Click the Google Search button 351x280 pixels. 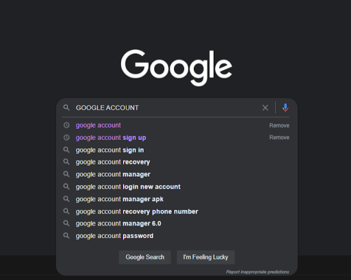coord(145,257)
